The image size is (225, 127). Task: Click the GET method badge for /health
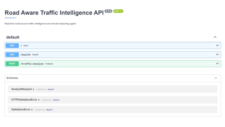(12, 55)
